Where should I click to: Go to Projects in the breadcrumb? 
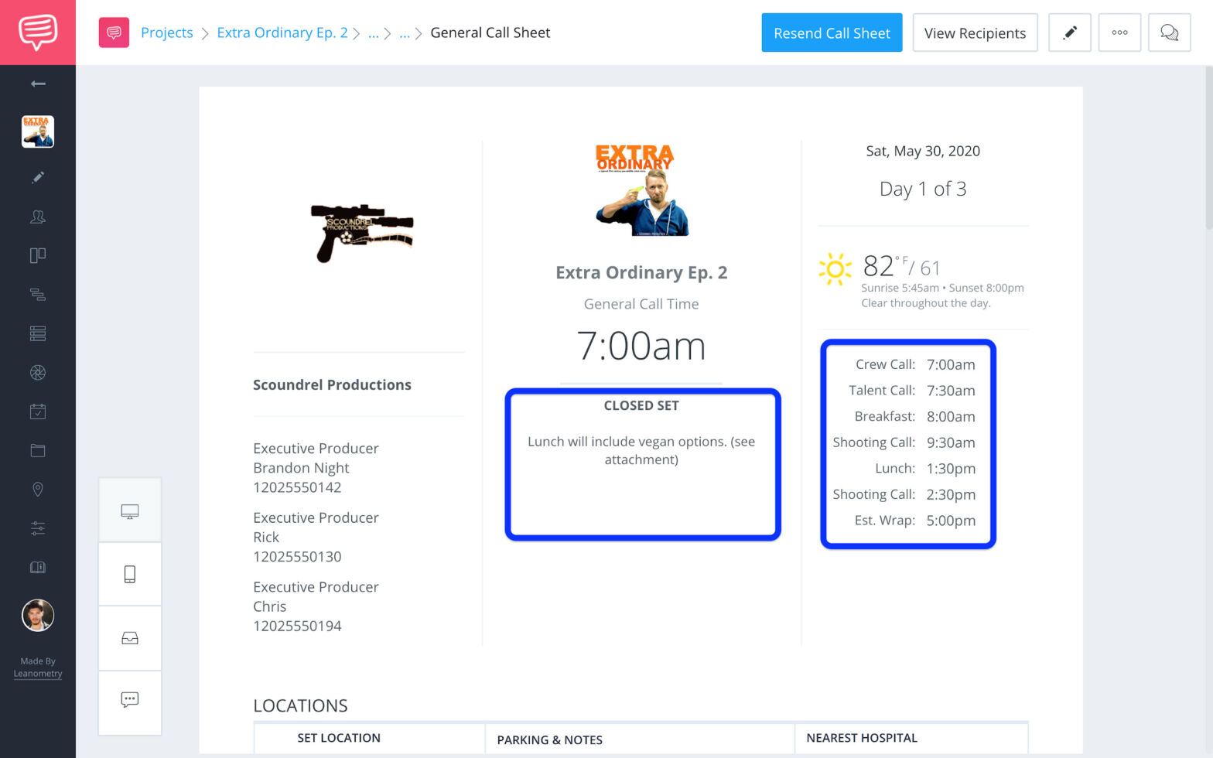pos(166,32)
